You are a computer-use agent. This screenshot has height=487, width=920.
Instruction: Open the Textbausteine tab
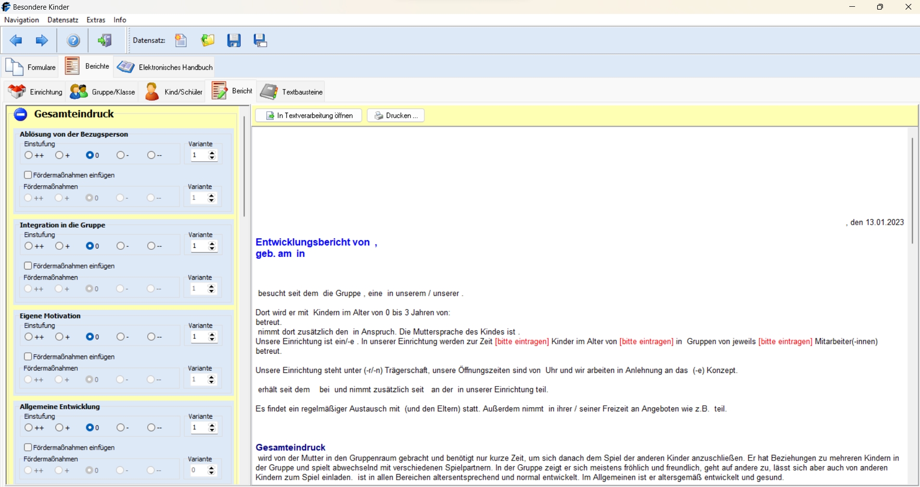pos(292,91)
